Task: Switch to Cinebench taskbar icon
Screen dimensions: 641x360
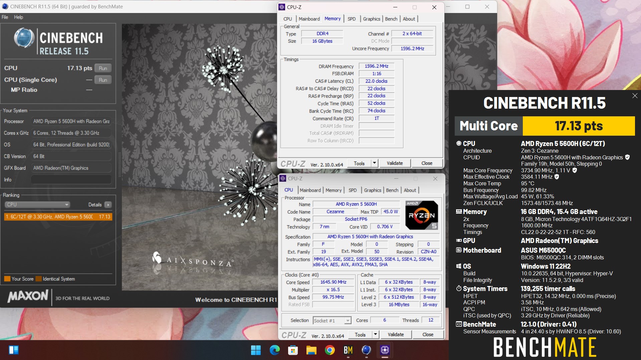Action: (x=366, y=350)
